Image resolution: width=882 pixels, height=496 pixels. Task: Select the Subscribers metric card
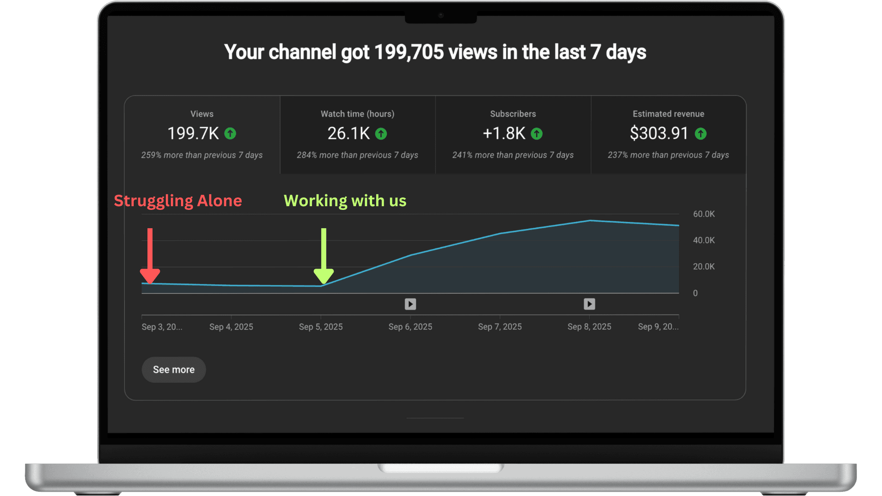pos(513,134)
